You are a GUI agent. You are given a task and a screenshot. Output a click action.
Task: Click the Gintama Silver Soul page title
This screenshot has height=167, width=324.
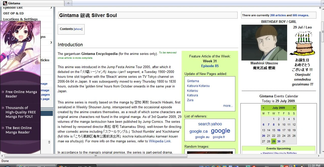[x=88, y=15]
